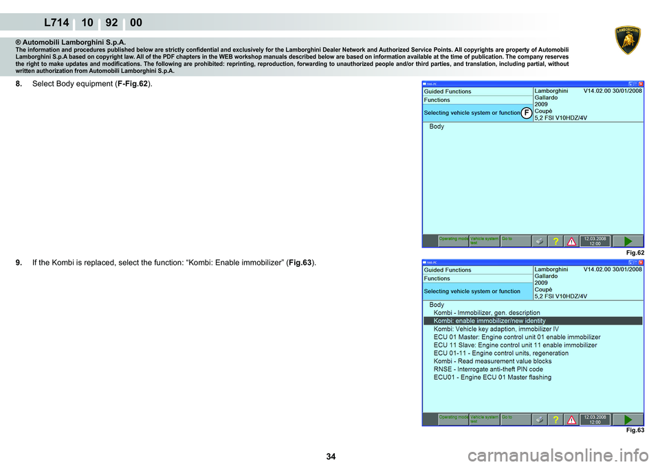This screenshot has width=660, height=467.
Task: Click the red warning triangle in Fig.62
Action: 571,241
